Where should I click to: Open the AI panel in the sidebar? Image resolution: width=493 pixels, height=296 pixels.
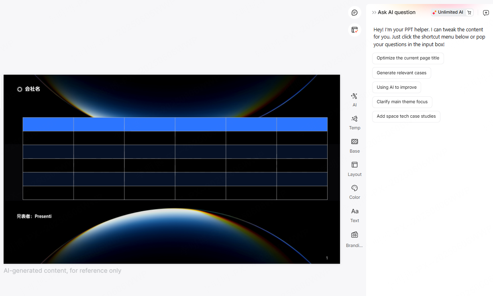[354, 99]
